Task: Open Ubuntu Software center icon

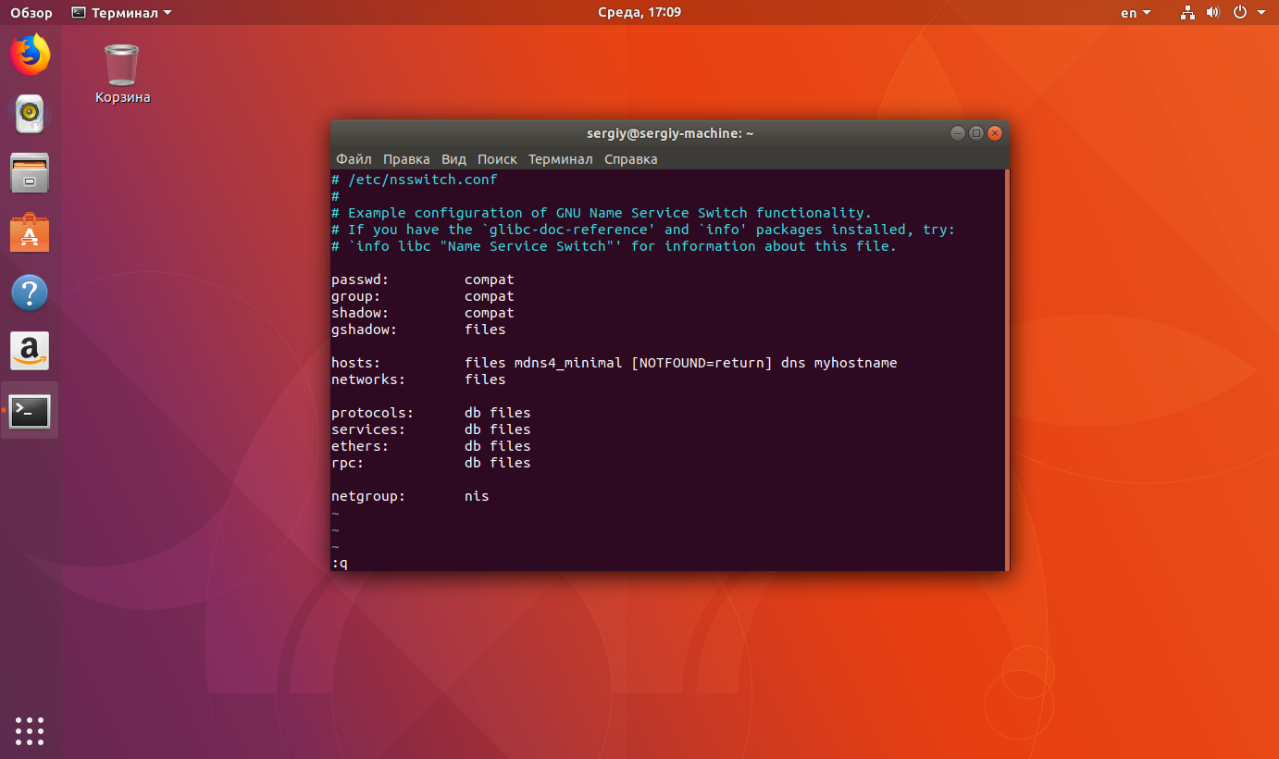Action: coord(30,233)
